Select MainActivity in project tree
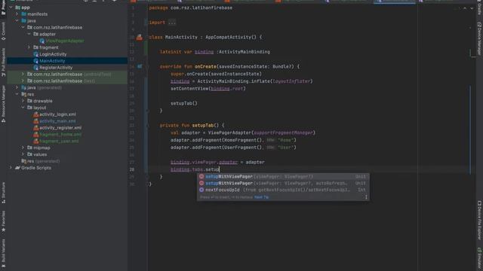Viewport: 483px width, 271px height. pyautogui.click(x=67, y=61)
